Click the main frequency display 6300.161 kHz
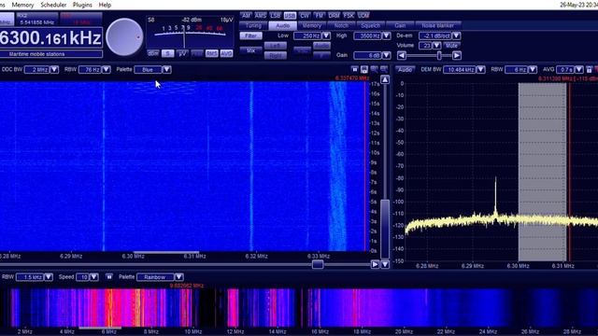598x336 pixels. [x=51, y=37]
